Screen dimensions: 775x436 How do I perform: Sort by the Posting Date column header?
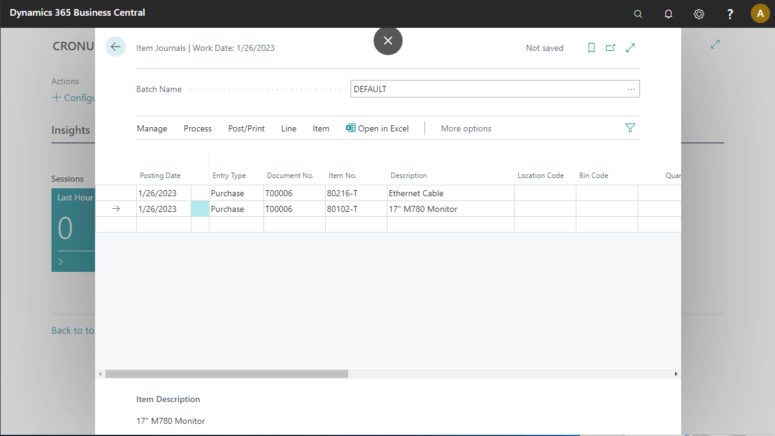click(x=160, y=176)
